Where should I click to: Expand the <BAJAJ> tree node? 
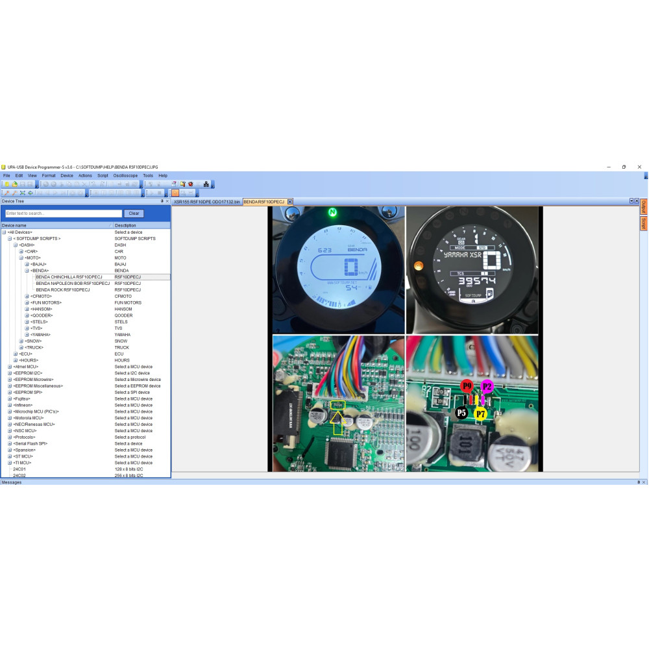27,265
